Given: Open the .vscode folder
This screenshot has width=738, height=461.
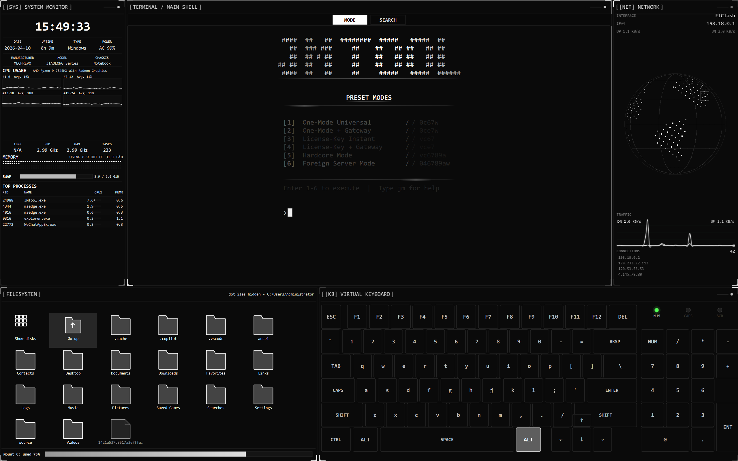Looking at the screenshot, I should (216, 326).
